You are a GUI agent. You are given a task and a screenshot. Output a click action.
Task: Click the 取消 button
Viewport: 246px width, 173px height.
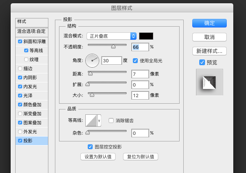210,37
